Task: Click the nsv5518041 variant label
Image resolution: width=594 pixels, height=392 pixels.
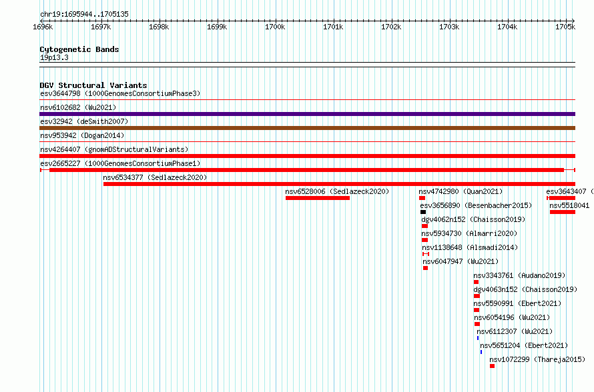Action: tap(569, 205)
